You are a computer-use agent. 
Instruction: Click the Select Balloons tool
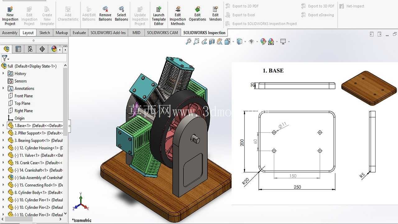[122, 14]
